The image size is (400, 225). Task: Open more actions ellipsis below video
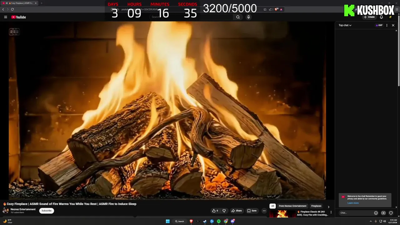click(264, 211)
